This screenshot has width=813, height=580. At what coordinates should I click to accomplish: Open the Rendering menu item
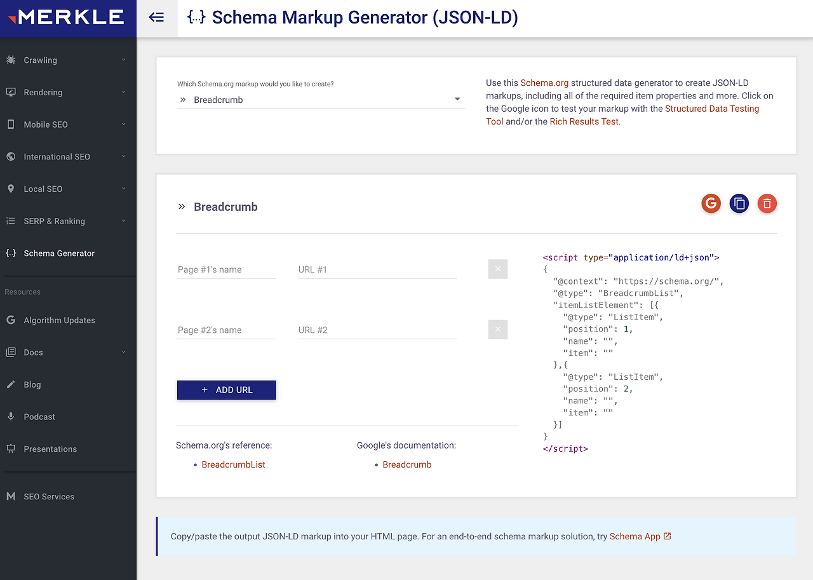(68, 92)
